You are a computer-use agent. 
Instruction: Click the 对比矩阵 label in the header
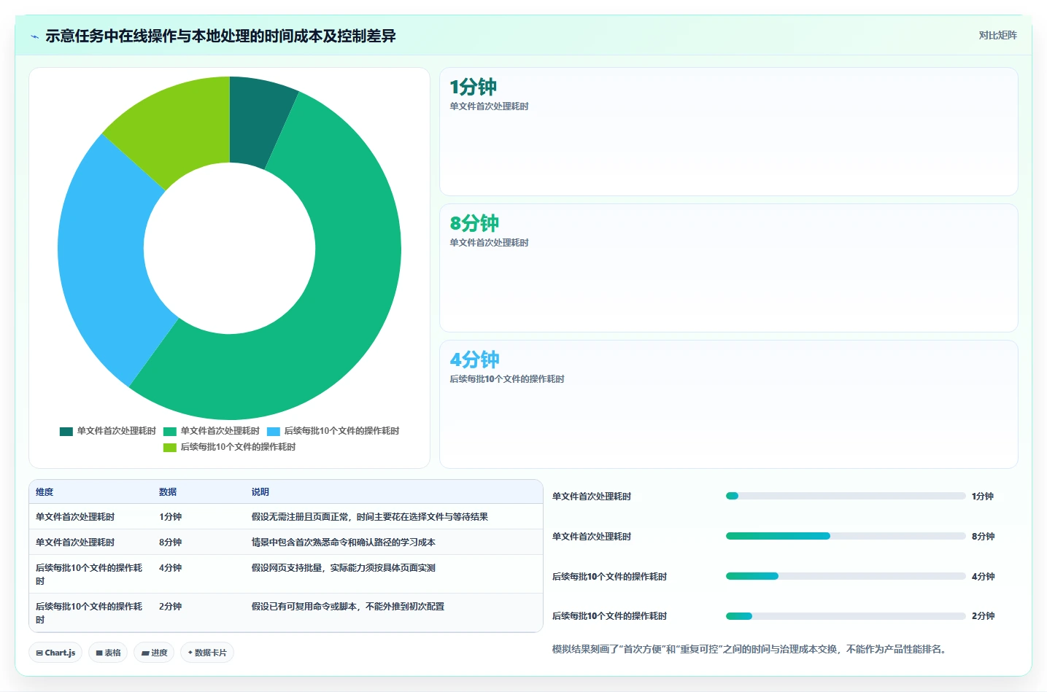[x=997, y=35]
